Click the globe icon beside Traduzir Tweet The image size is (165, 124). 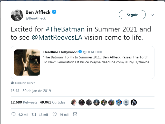pyautogui.click(x=12, y=83)
